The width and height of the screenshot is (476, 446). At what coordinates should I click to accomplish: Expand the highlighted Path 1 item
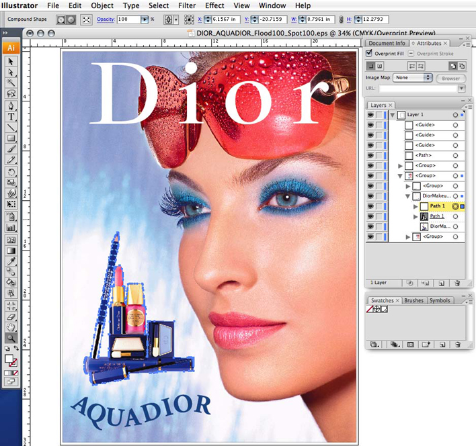(415, 206)
